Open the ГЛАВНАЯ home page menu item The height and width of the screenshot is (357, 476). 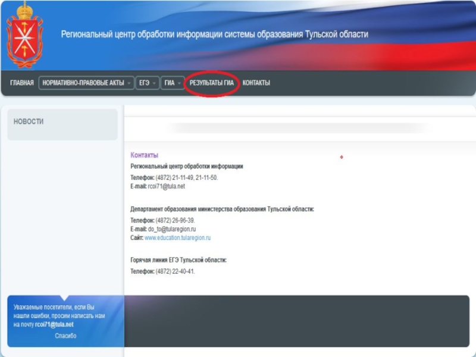pyautogui.click(x=22, y=83)
